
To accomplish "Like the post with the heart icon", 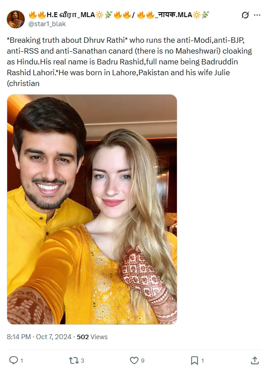I will click(134, 360).
